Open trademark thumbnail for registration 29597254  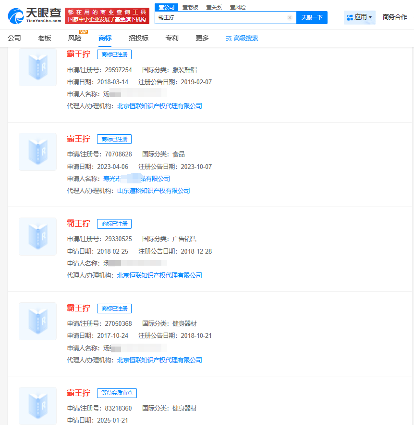37,67
